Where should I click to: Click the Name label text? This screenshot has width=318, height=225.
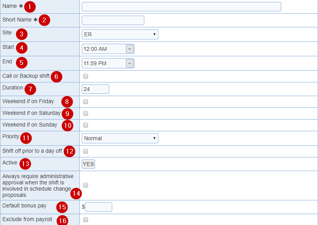point(9,6)
